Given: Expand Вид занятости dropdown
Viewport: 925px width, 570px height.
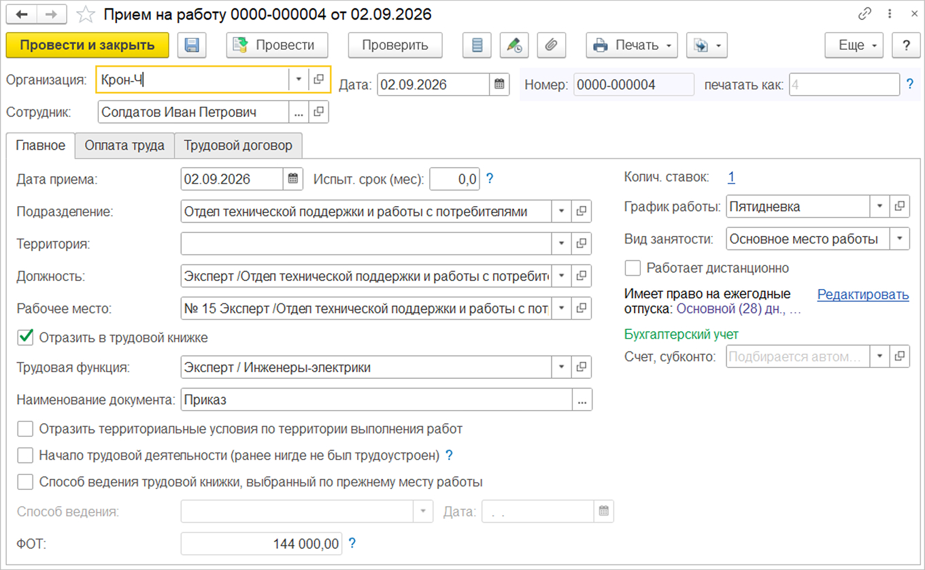Looking at the screenshot, I should tap(900, 239).
